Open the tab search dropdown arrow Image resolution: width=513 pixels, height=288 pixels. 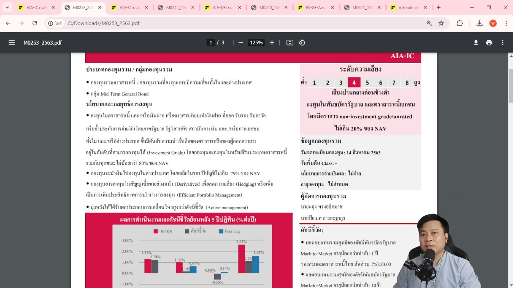[7, 7]
